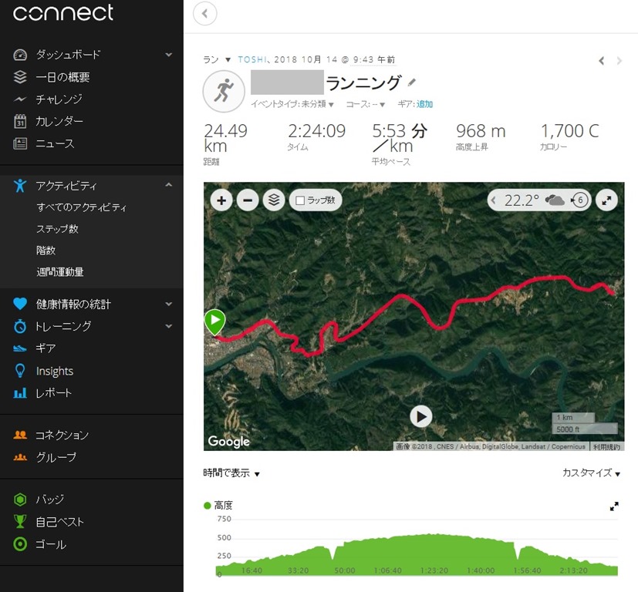Open すべてのアクティビティ in the sidebar
638x592 pixels.
[81, 207]
